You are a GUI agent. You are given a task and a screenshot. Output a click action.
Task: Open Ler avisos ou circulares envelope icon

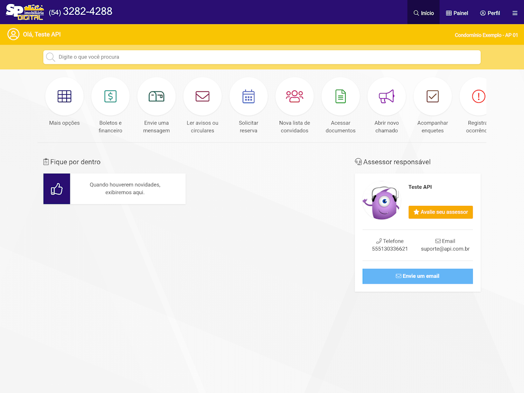(203, 96)
